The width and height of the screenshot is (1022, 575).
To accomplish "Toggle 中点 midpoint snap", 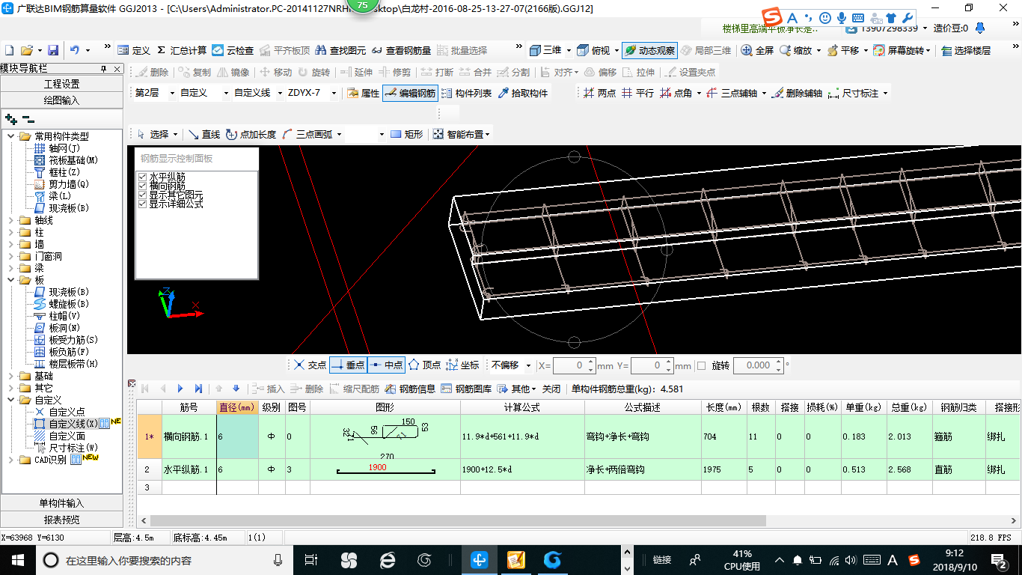I will (386, 365).
